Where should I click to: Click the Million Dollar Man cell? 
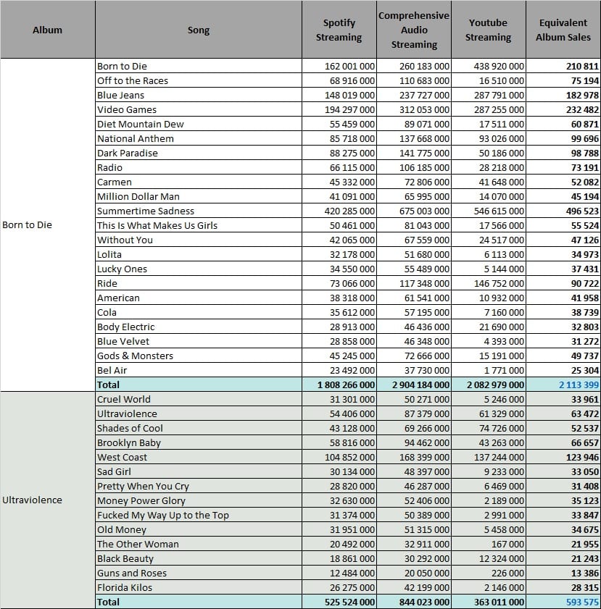tap(198, 196)
